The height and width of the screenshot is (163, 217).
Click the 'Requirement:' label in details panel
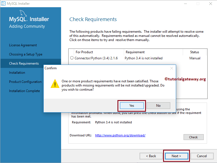pyautogui.click(x=81, y=122)
